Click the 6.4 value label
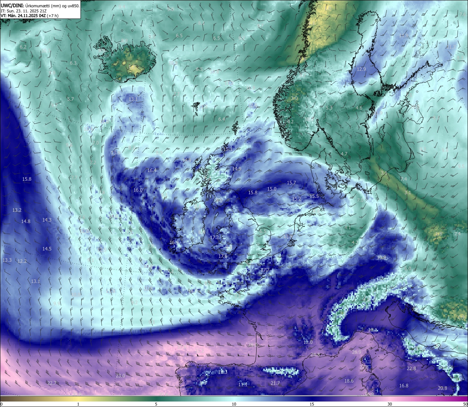The height and width of the screenshot is (407, 468). (222, 119)
